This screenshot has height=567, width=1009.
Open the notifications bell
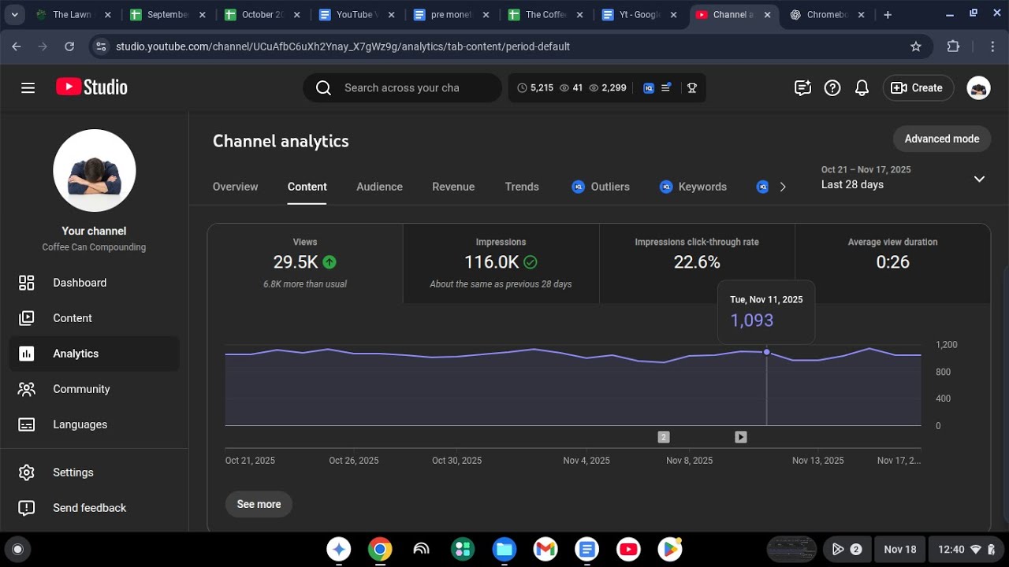pyautogui.click(x=862, y=88)
